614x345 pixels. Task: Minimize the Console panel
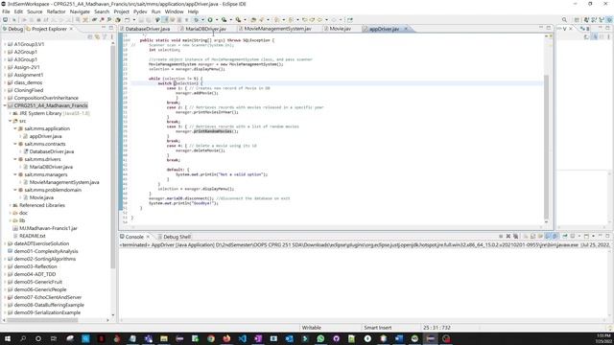[x=600, y=236]
